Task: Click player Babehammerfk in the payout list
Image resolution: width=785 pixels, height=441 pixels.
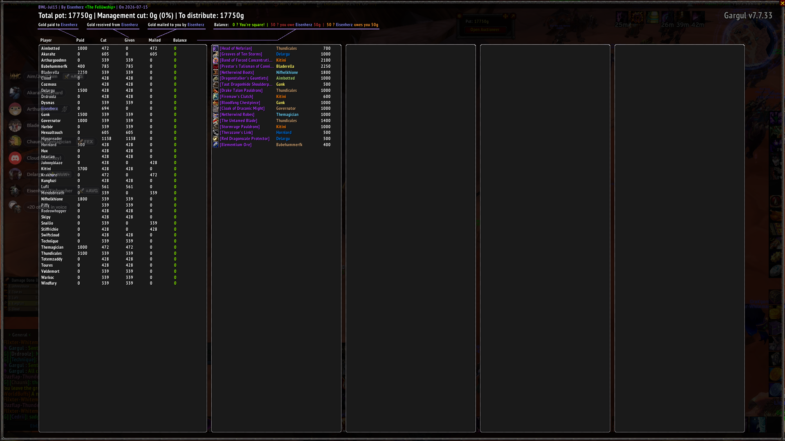Action: point(54,67)
